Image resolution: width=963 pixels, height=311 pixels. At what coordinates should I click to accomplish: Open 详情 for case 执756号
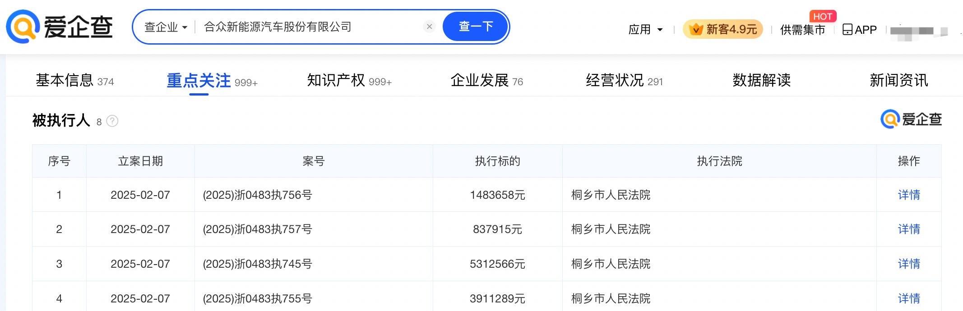pos(908,195)
